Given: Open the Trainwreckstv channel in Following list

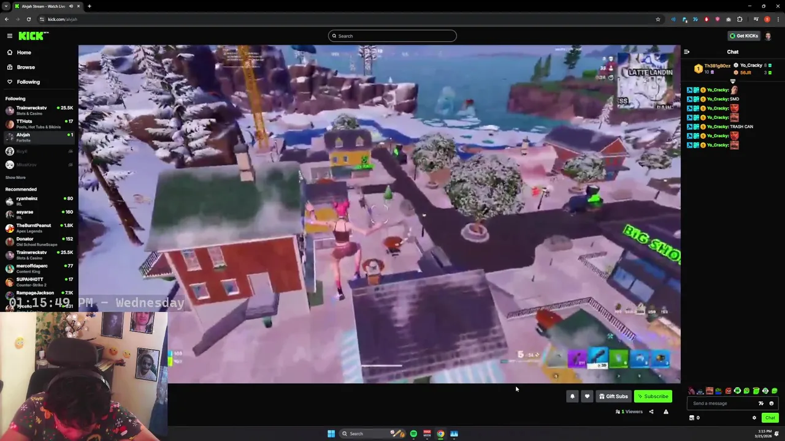Looking at the screenshot, I should (39, 110).
